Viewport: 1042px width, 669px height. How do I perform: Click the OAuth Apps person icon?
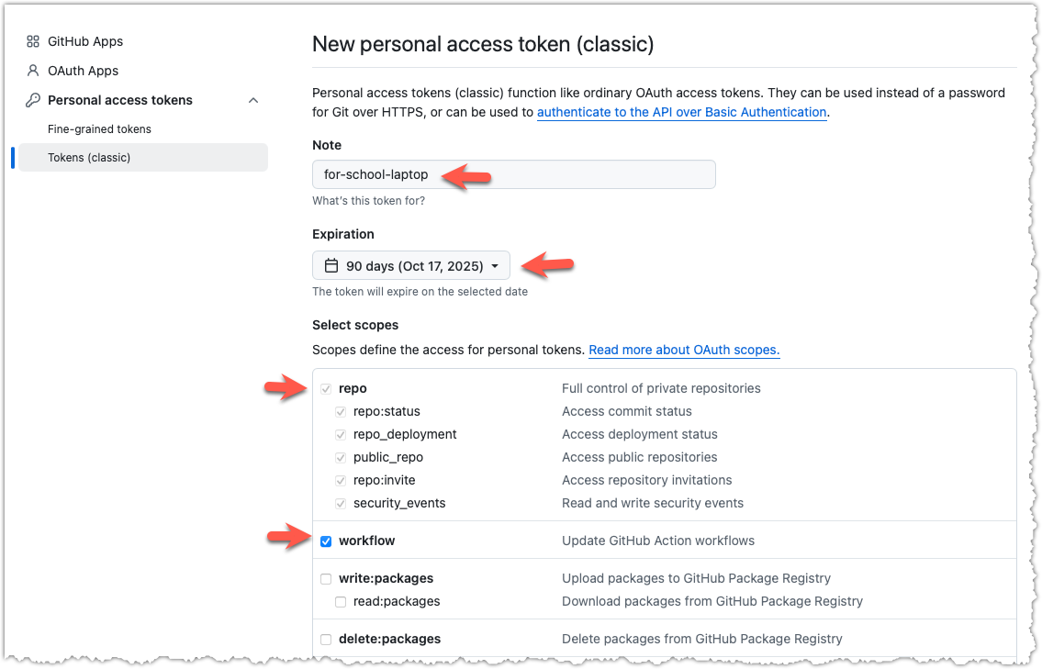pyautogui.click(x=32, y=71)
